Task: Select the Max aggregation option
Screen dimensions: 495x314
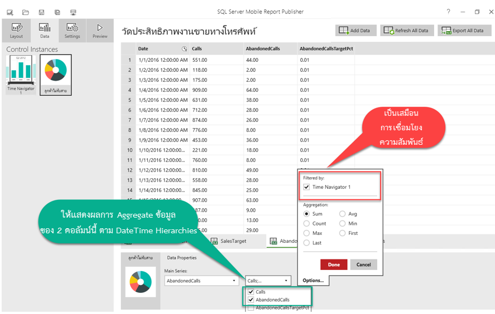Action: [x=306, y=233]
